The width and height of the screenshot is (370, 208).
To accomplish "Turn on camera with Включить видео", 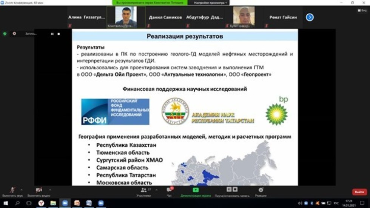I will 39,191.
